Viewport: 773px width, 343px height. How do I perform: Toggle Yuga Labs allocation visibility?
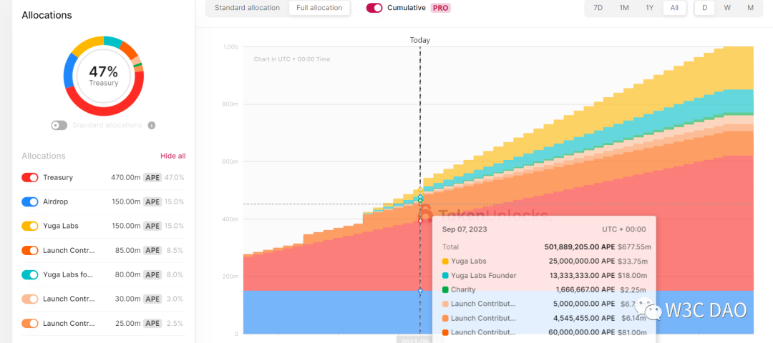pyautogui.click(x=30, y=226)
